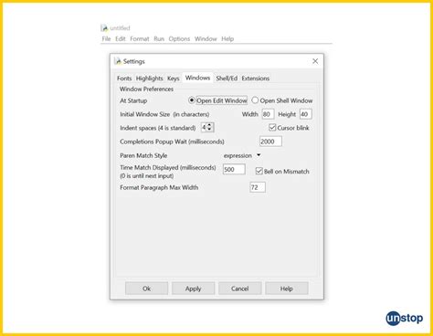The image size is (433, 336).
Task: Click the 'Paren Match Style' label
Action: tap(143, 155)
